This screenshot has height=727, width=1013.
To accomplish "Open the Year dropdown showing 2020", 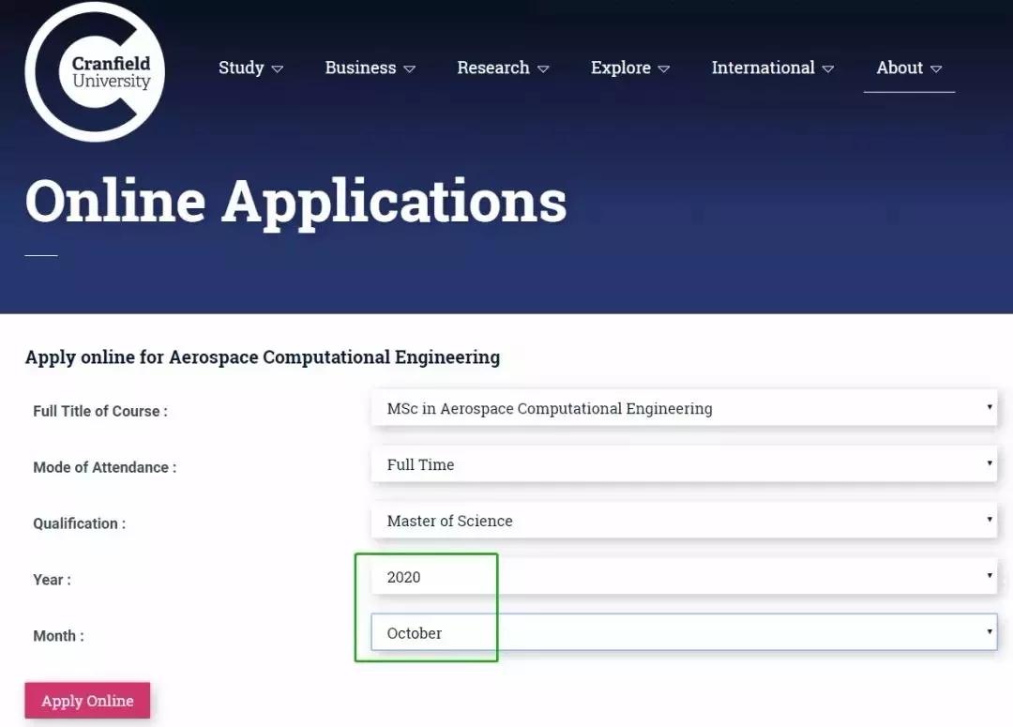I will [x=683, y=577].
